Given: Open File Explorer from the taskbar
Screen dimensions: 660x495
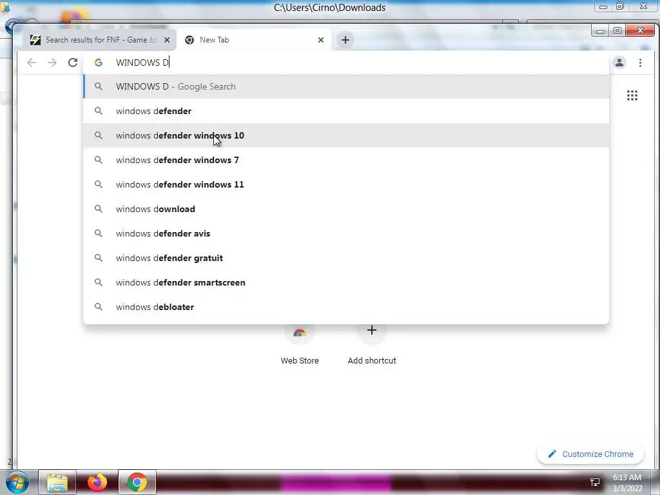Looking at the screenshot, I should (57, 482).
